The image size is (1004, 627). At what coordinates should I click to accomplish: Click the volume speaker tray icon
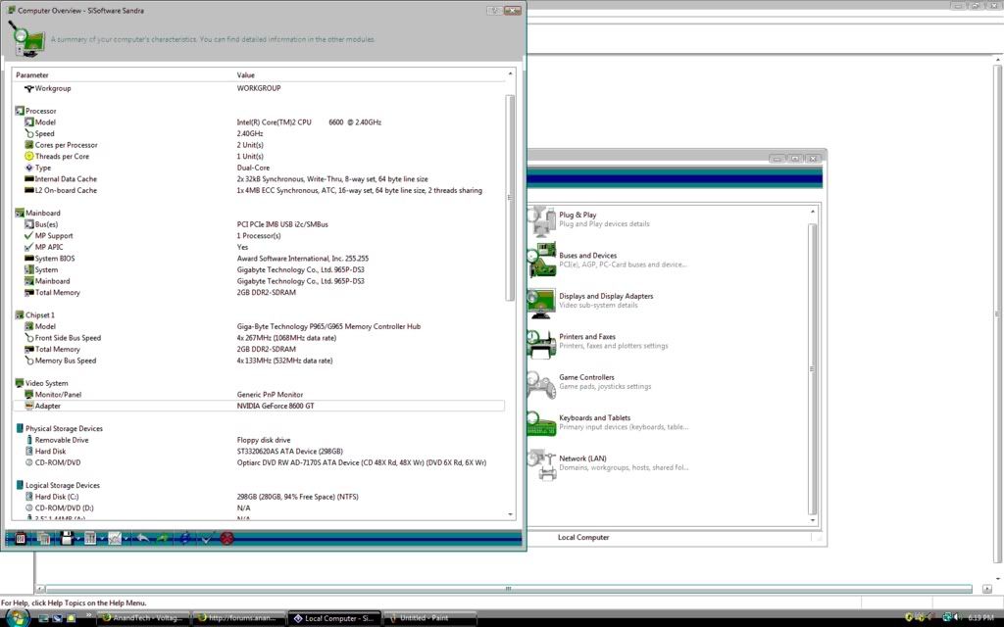(x=957, y=617)
